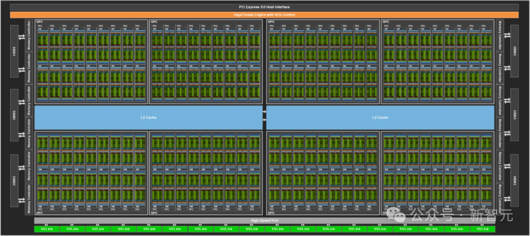Click the arrows between the two L2 Cache halves
Image resolution: width=530 pixels, height=236 pixels.
265,116
